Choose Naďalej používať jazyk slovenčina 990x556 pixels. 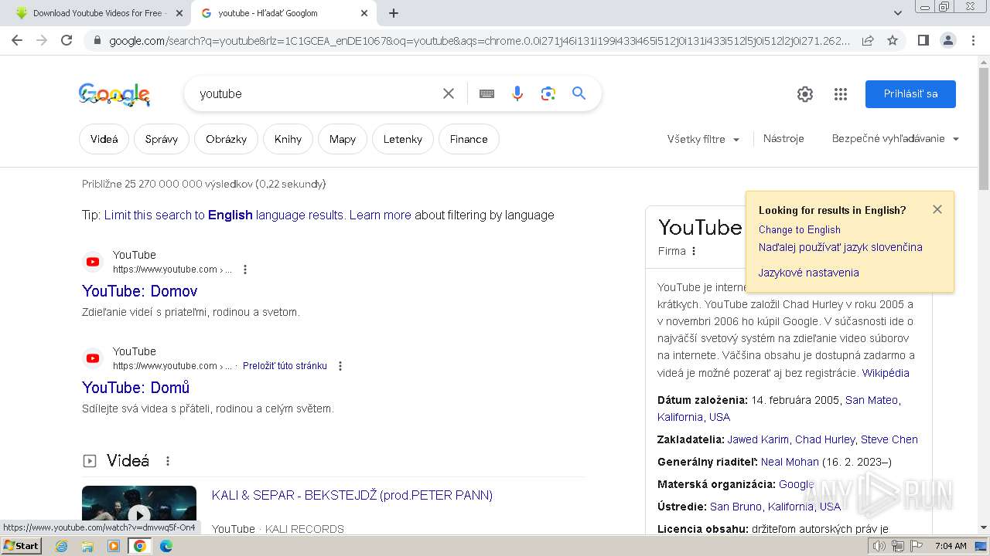point(840,247)
